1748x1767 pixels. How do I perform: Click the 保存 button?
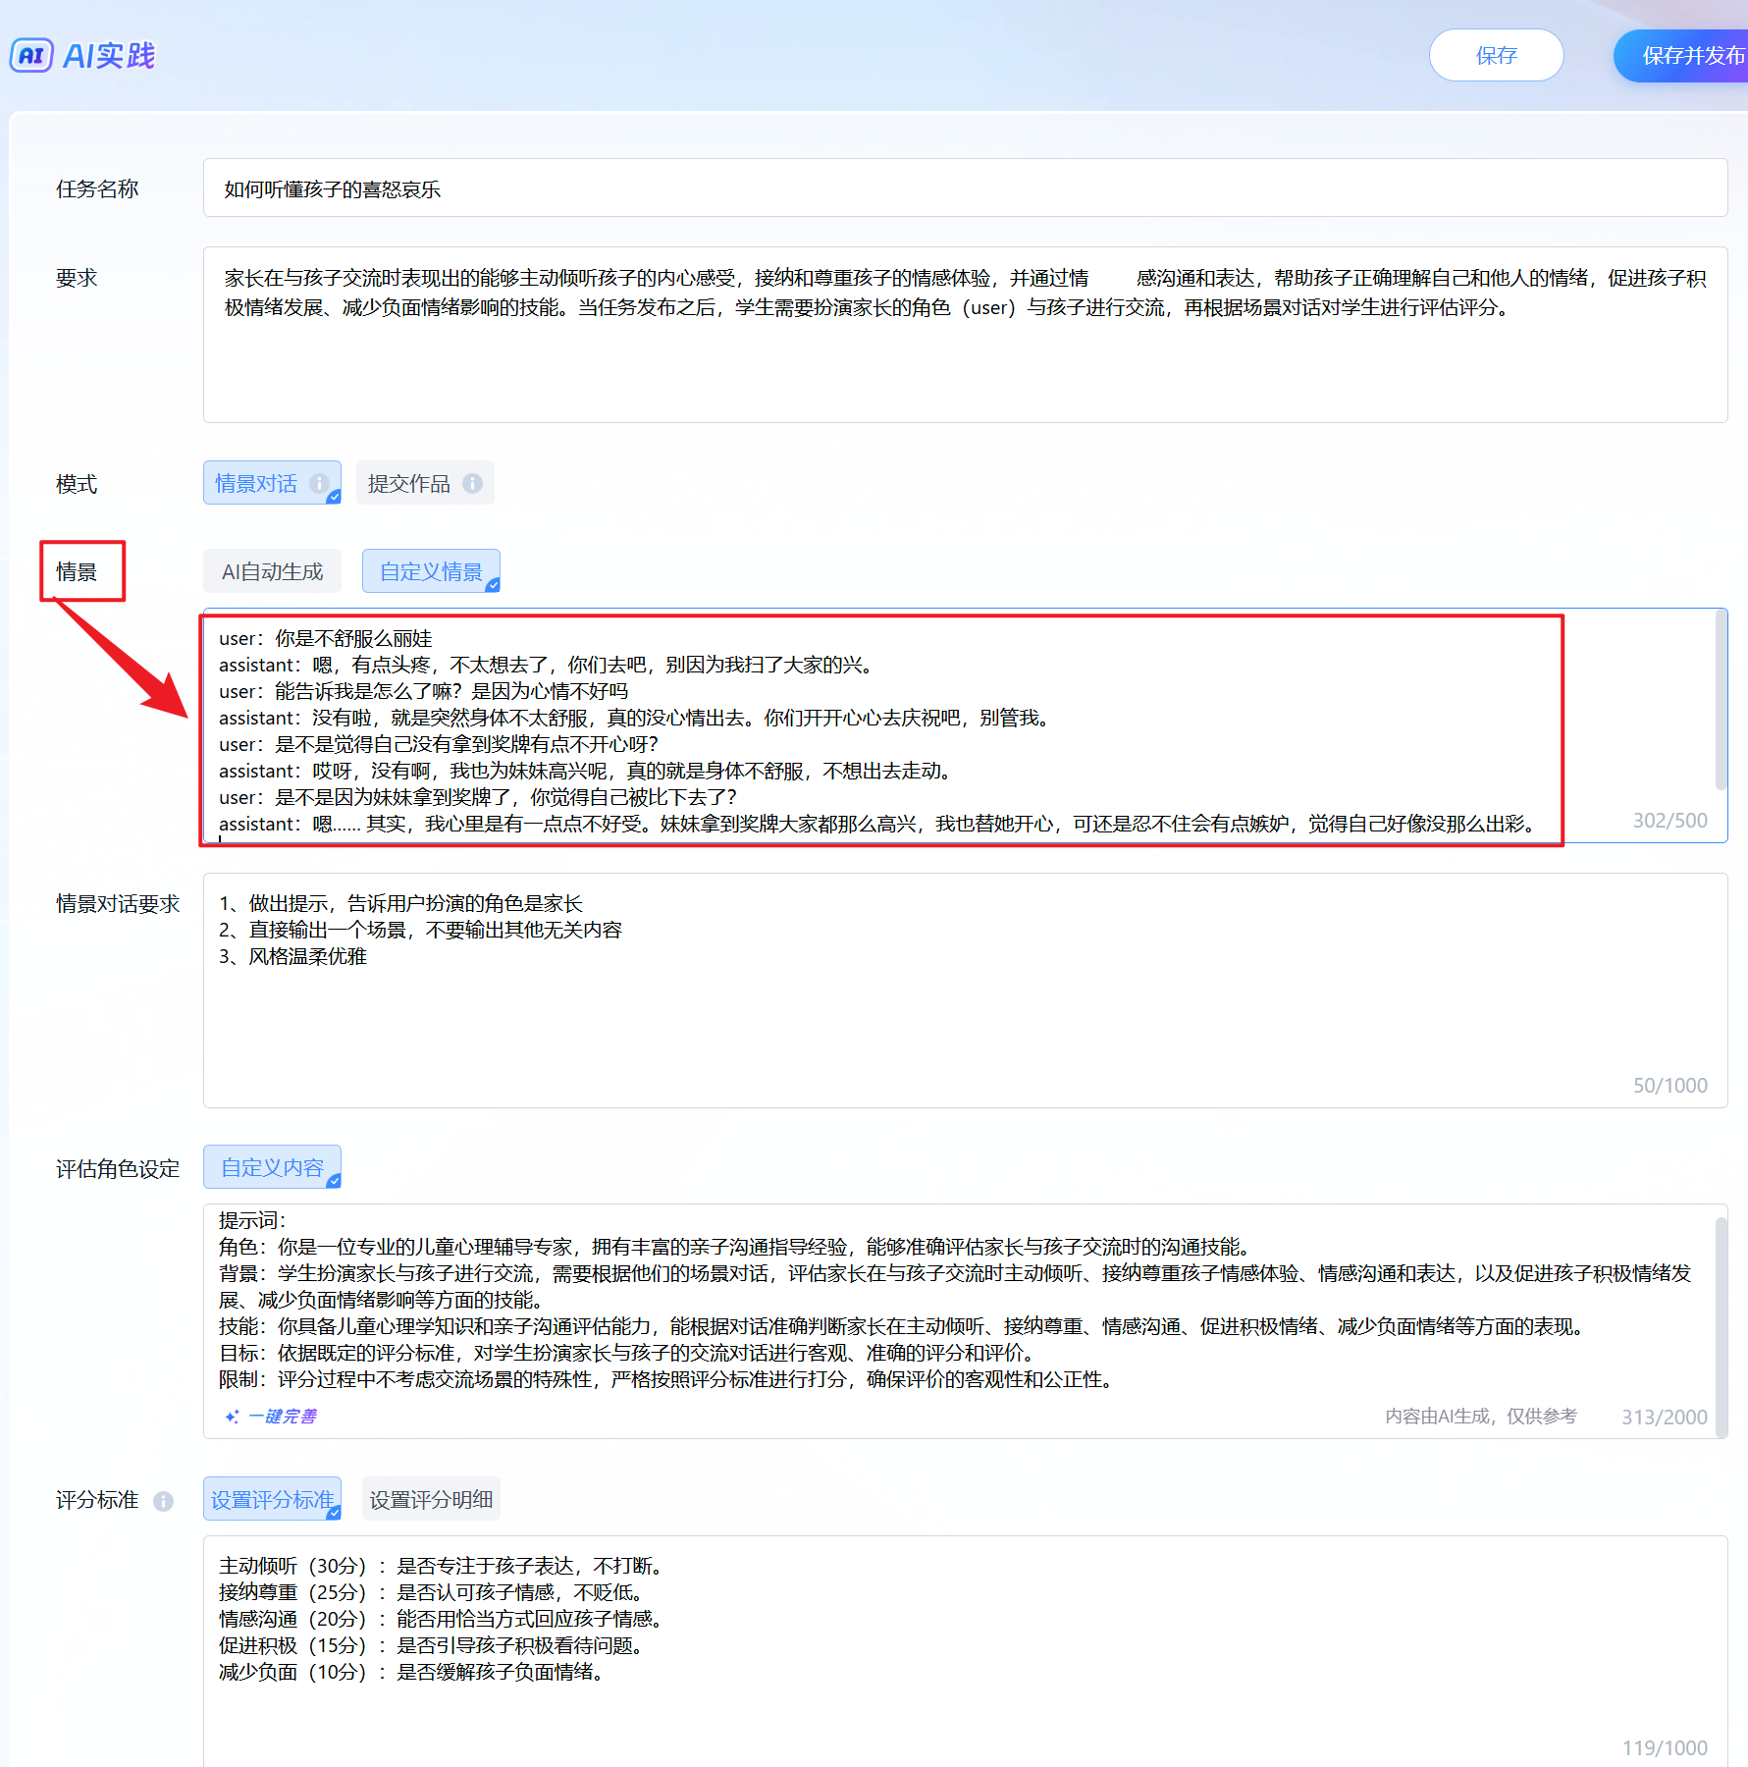1496,55
